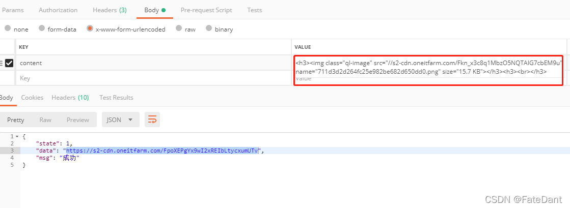The height and width of the screenshot is (208, 570).
Task: Collapse the JSON object at line 1
Action: pos(17,136)
